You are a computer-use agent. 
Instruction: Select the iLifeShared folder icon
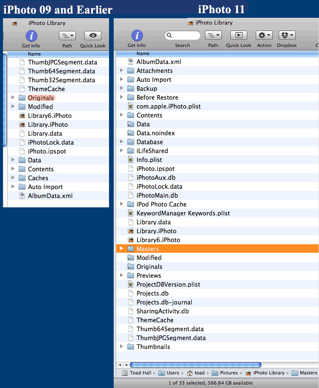click(x=131, y=151)
